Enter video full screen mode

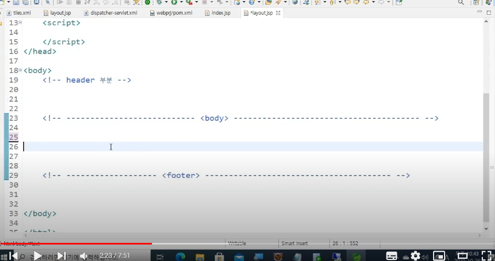(x=487, y=256)
